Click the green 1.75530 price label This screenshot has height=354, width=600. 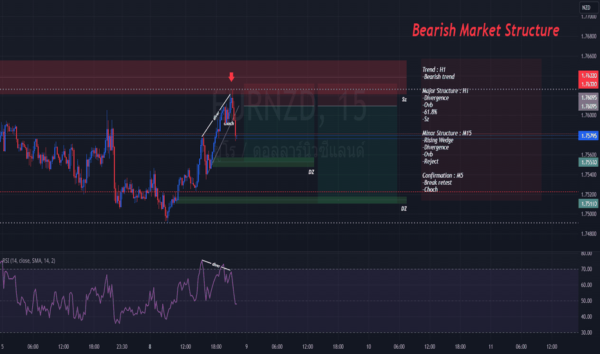[588, 162]
